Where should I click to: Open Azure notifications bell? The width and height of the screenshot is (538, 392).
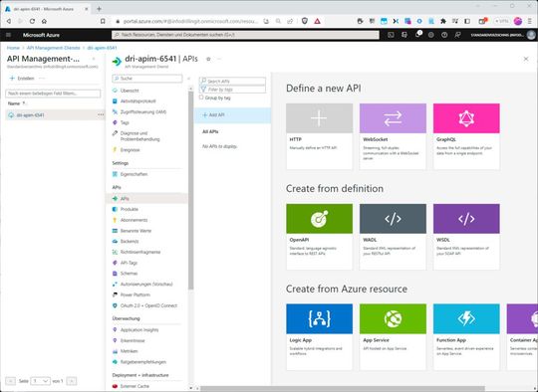coord(417,35)
